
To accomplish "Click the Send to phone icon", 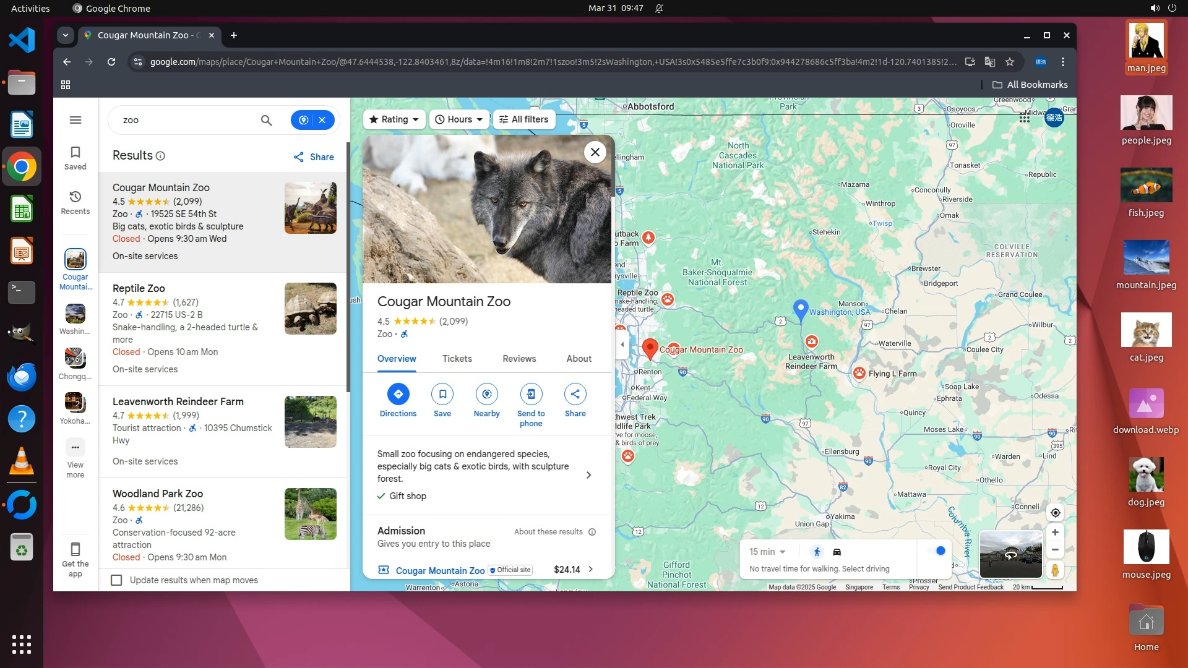I will point(531,394).
